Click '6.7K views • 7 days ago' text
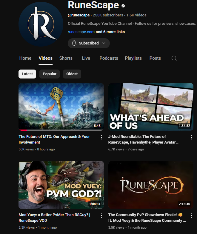The height and width of the screenshot is (234, 197). coord(126,149)
